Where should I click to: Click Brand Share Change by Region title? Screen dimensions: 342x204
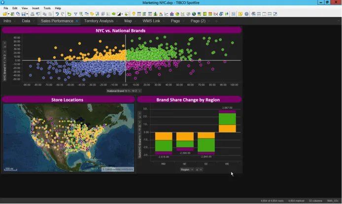click(189, 100)
